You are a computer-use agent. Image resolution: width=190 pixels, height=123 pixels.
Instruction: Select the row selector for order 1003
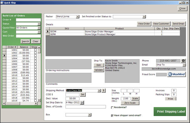coord(4,56)
